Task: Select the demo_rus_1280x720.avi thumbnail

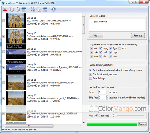Action: 16,113
